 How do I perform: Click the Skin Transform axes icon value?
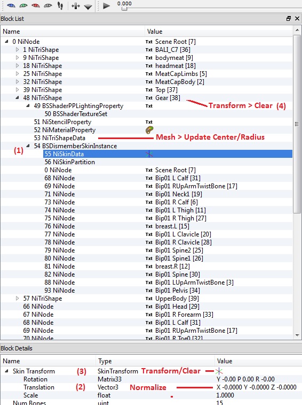pyautogui.click(x=219, y=371)
